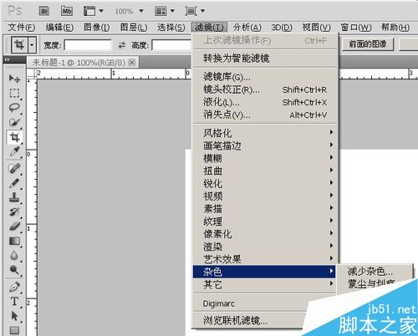Screen dimensions: 418x336
Task: Select the Move tool
Action: (14, 78)
